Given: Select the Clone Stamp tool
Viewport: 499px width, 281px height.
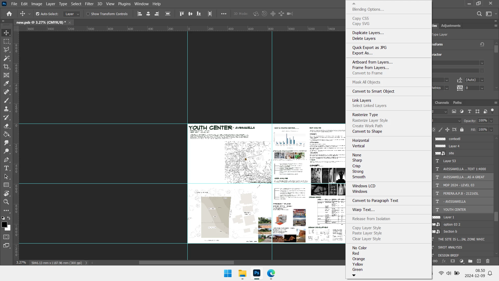Looking at the screenshot, I should coord(6,109).
